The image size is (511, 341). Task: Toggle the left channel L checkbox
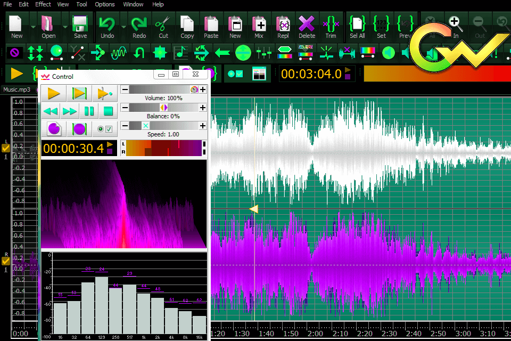(5, 148)
